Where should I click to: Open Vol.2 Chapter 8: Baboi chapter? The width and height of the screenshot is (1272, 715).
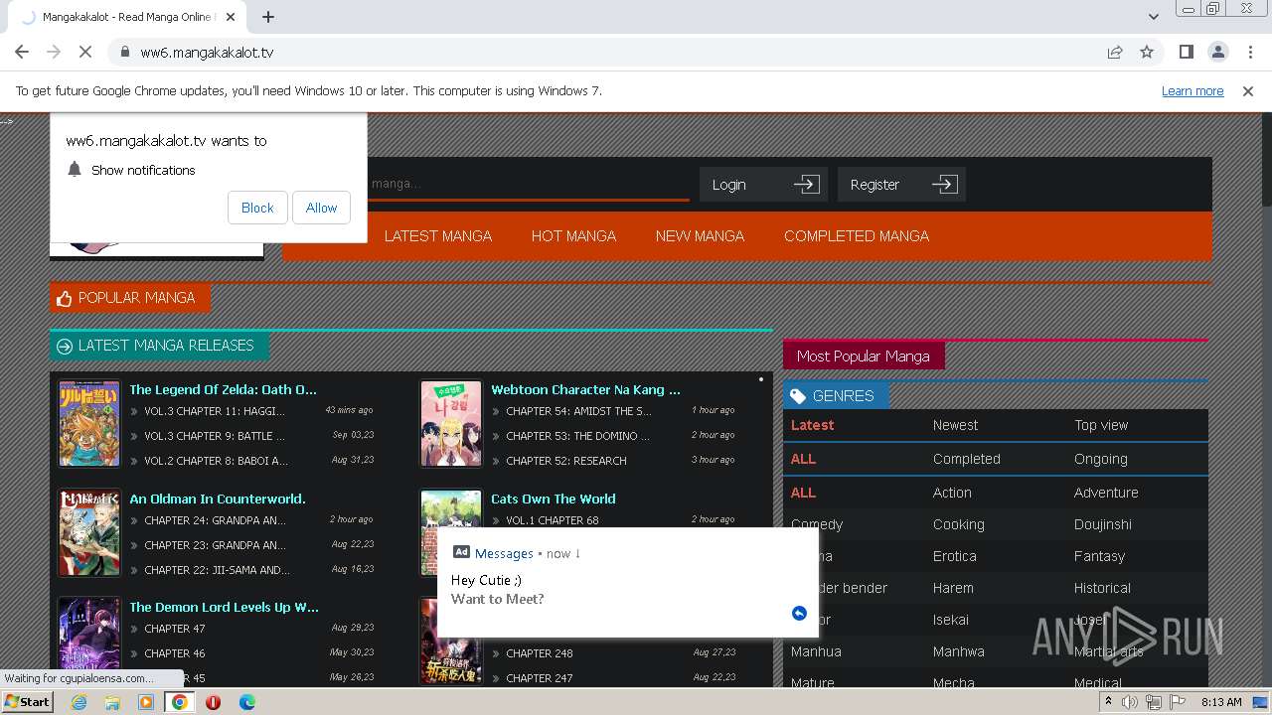point(216,461)
